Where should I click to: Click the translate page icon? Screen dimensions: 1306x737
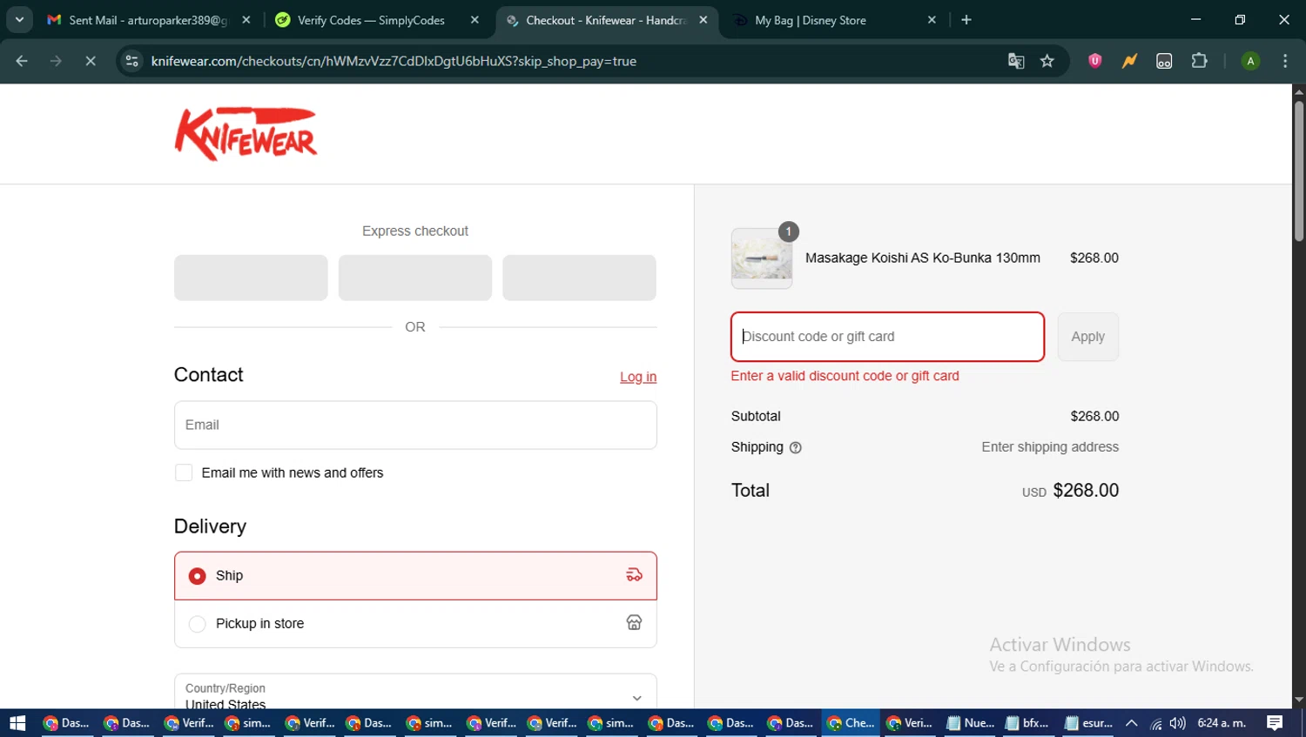[1016, 61]
